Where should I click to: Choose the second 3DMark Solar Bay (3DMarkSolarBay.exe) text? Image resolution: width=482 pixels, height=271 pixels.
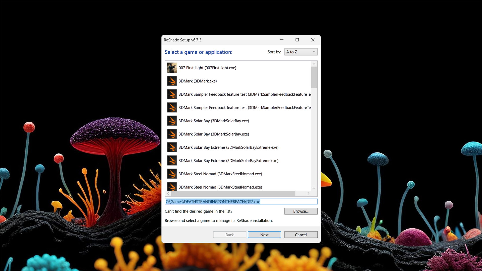tap(214, 134)
